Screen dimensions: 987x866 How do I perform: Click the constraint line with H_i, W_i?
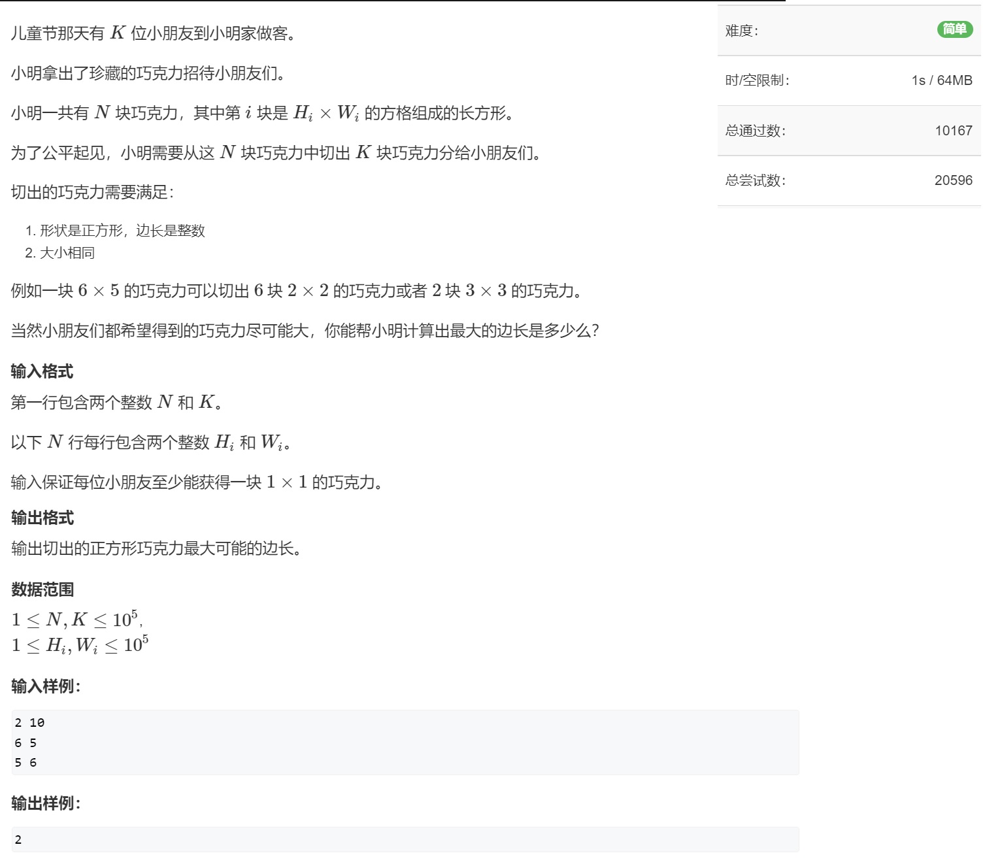click(80, 646)
